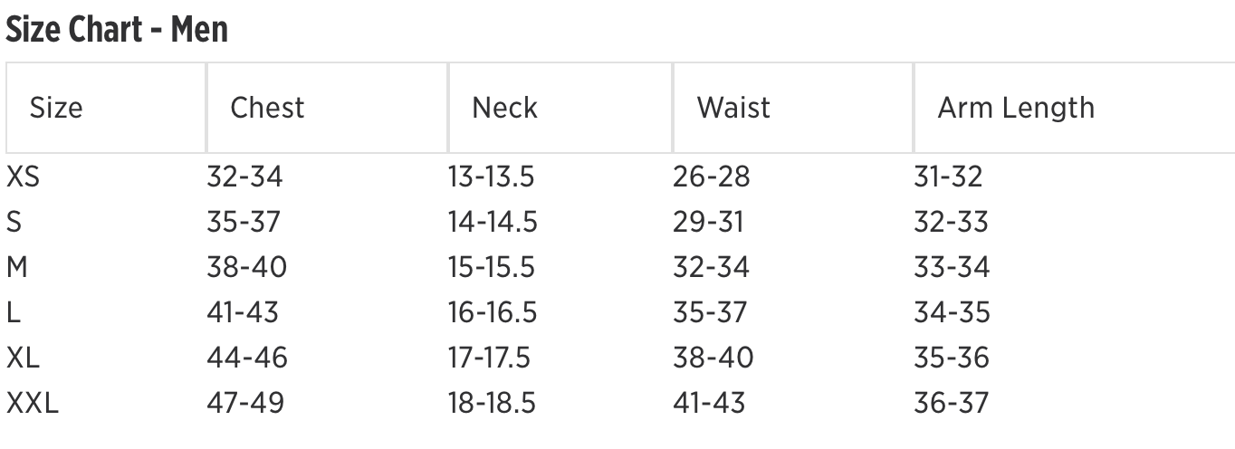Click the Arm Length column header
The height and width of the screenshot is (449, 1235).
(1016, 108)
